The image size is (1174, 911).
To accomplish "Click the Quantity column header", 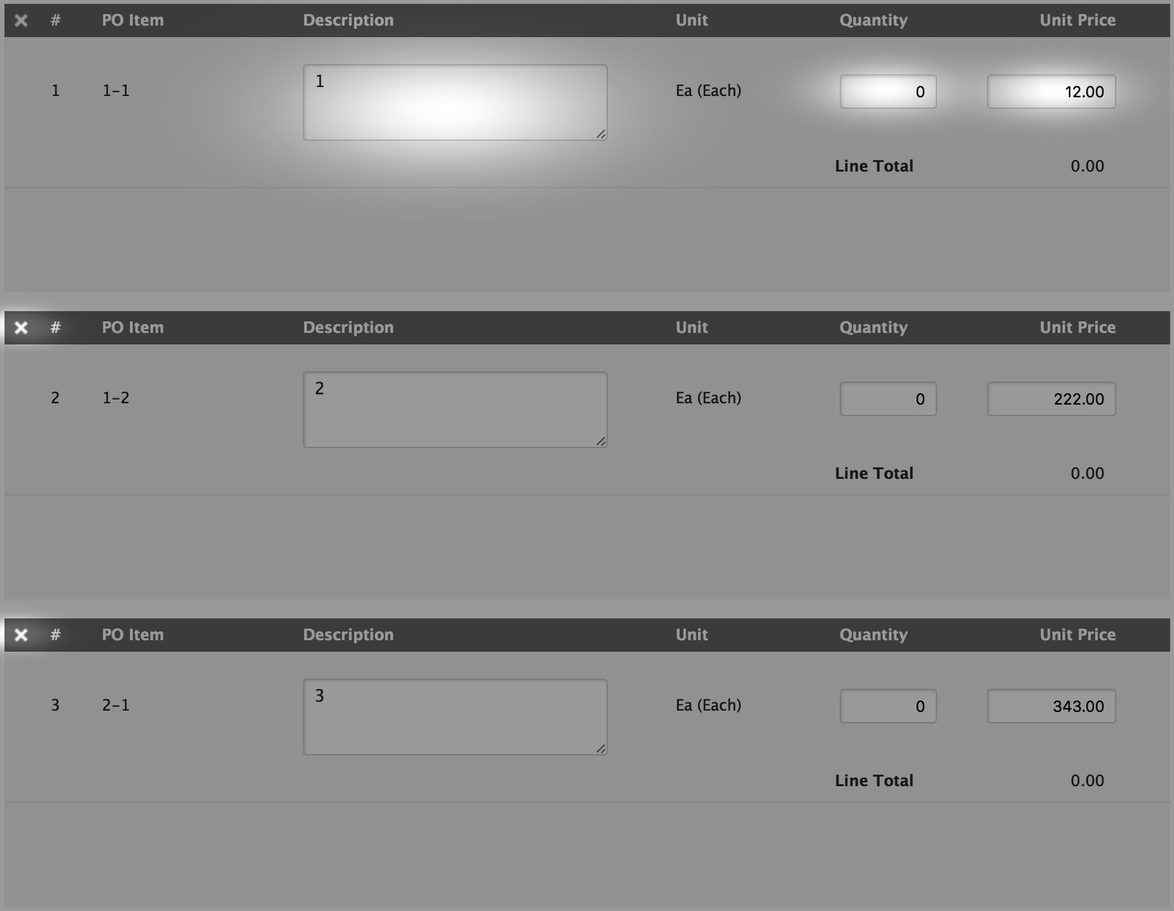I will (x=874, y=20).
